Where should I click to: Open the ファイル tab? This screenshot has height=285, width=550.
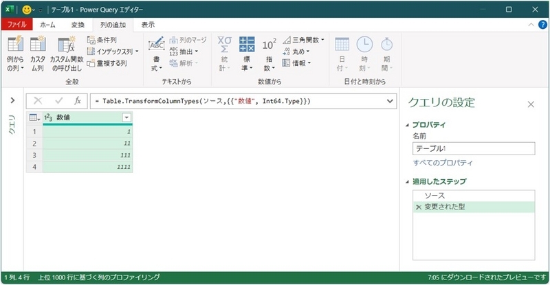16,25
